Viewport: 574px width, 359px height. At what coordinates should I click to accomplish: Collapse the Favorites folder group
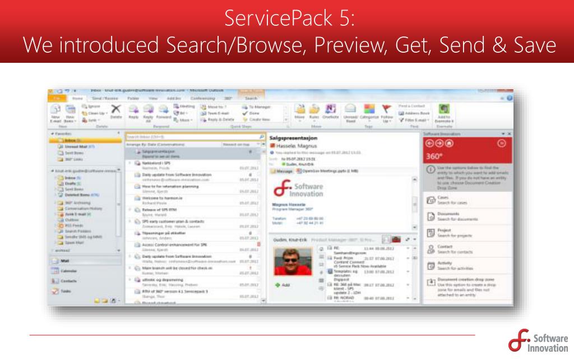point(52,134)
